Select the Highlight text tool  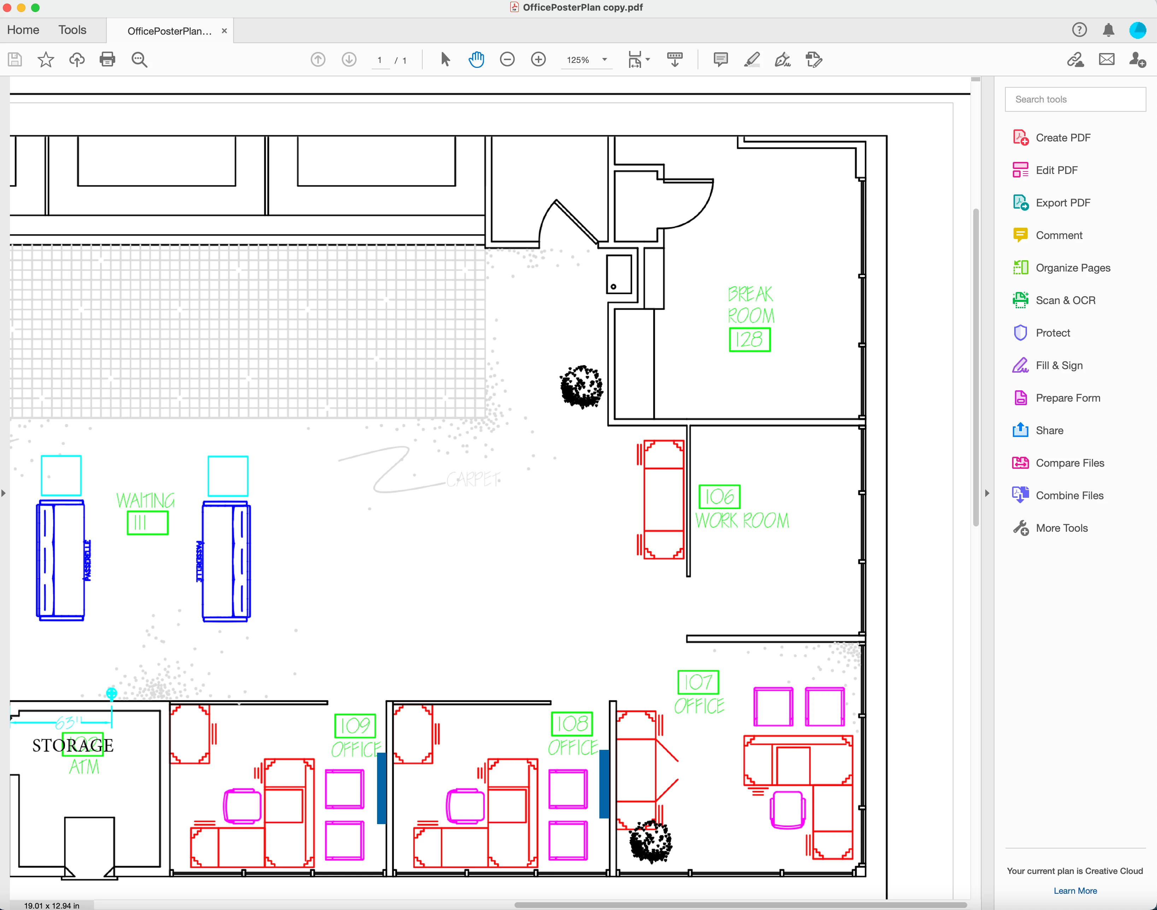tap(751, 60)
